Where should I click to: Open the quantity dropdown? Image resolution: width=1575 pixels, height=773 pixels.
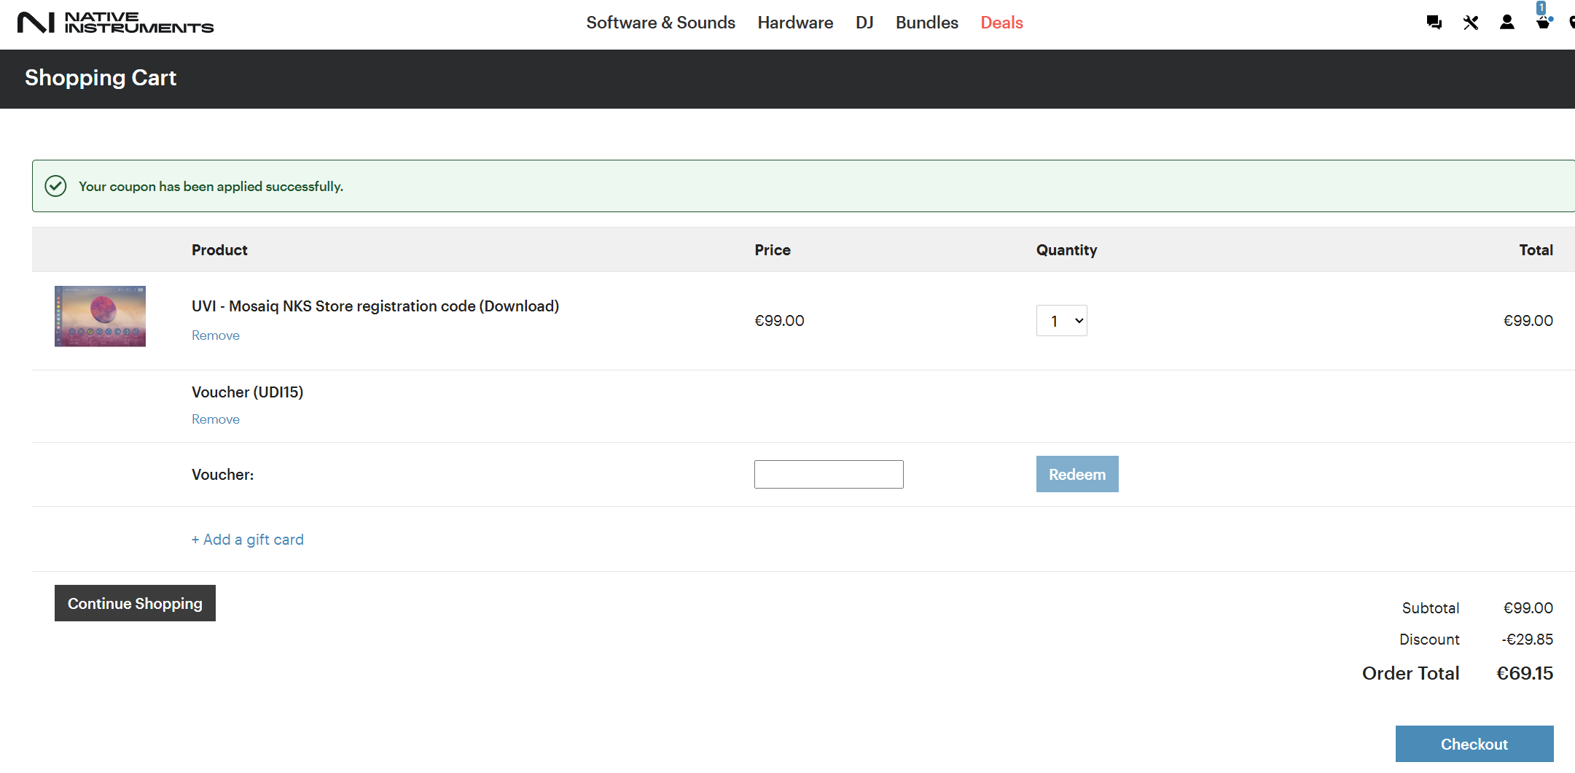point(1061,321)
